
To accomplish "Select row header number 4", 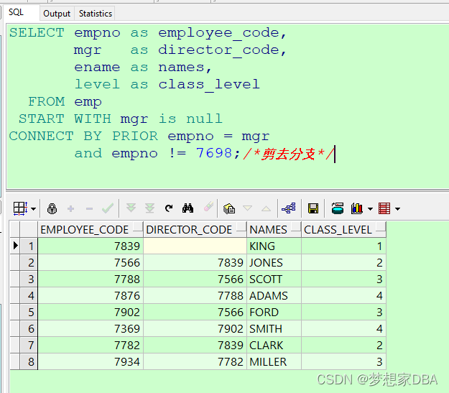I will coord(29,295).
